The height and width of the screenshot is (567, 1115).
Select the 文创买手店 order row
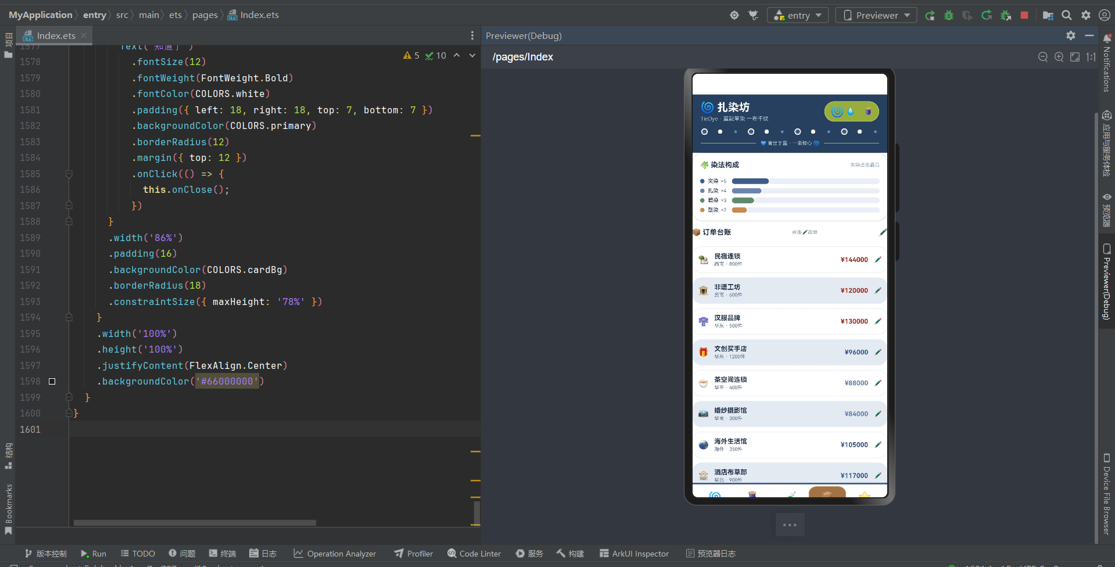point(790,352)
